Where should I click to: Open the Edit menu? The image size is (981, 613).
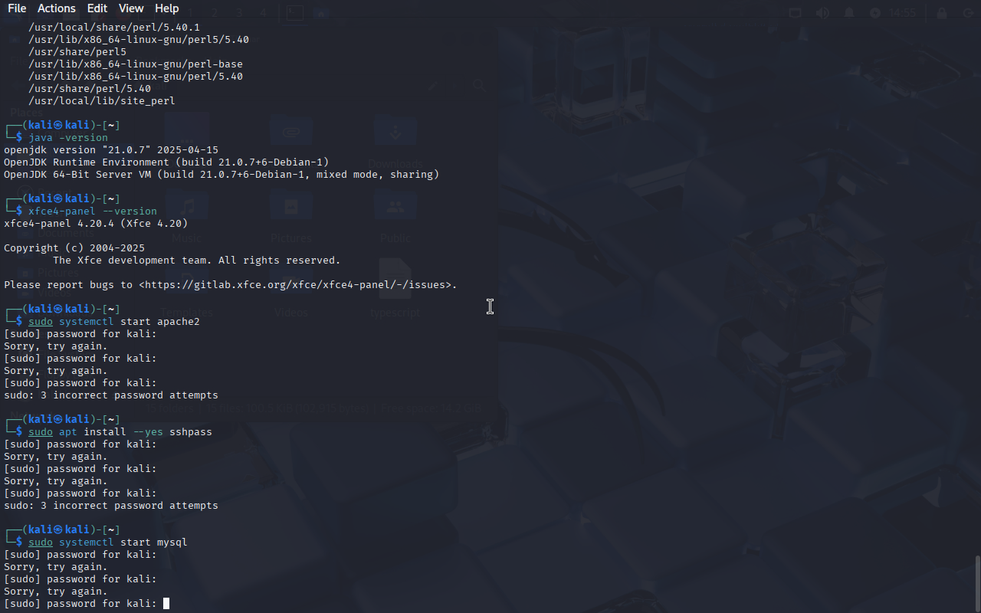point(97,8)
